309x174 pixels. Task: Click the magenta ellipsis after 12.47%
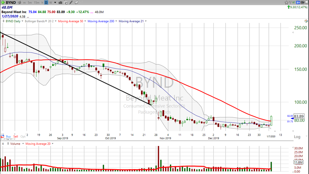tap(92, 12)
